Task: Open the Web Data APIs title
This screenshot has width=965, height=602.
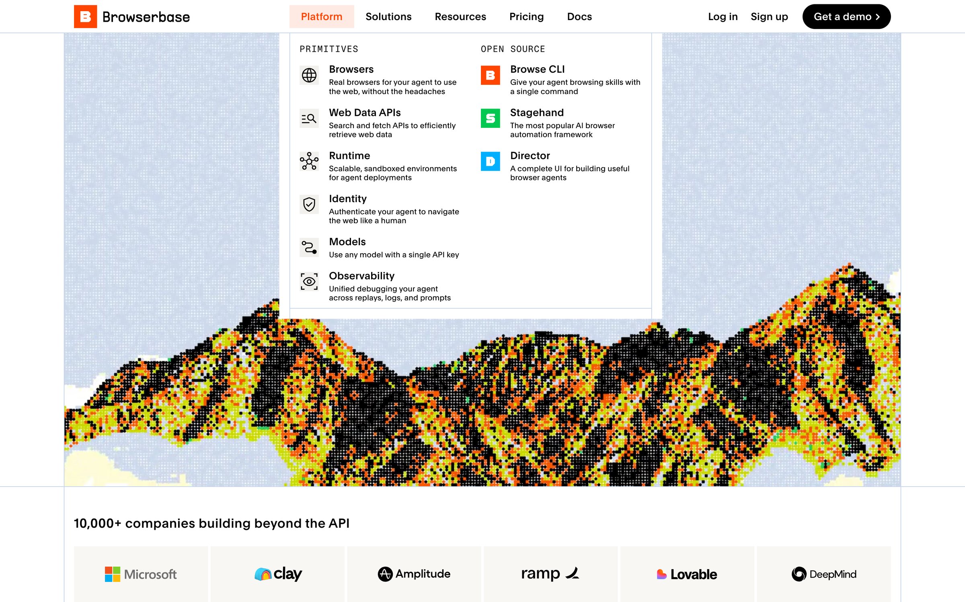Action: (365, 113)
